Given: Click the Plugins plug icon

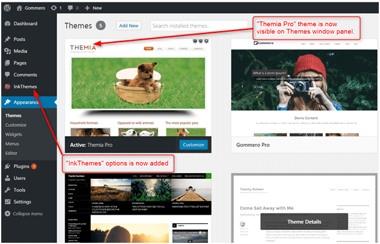Looking at the screenshot, I should [x=7, y=166].
